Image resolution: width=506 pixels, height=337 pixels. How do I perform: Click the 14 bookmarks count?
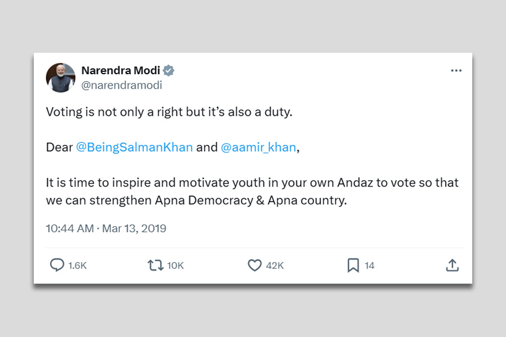click(x=369, y=266)
